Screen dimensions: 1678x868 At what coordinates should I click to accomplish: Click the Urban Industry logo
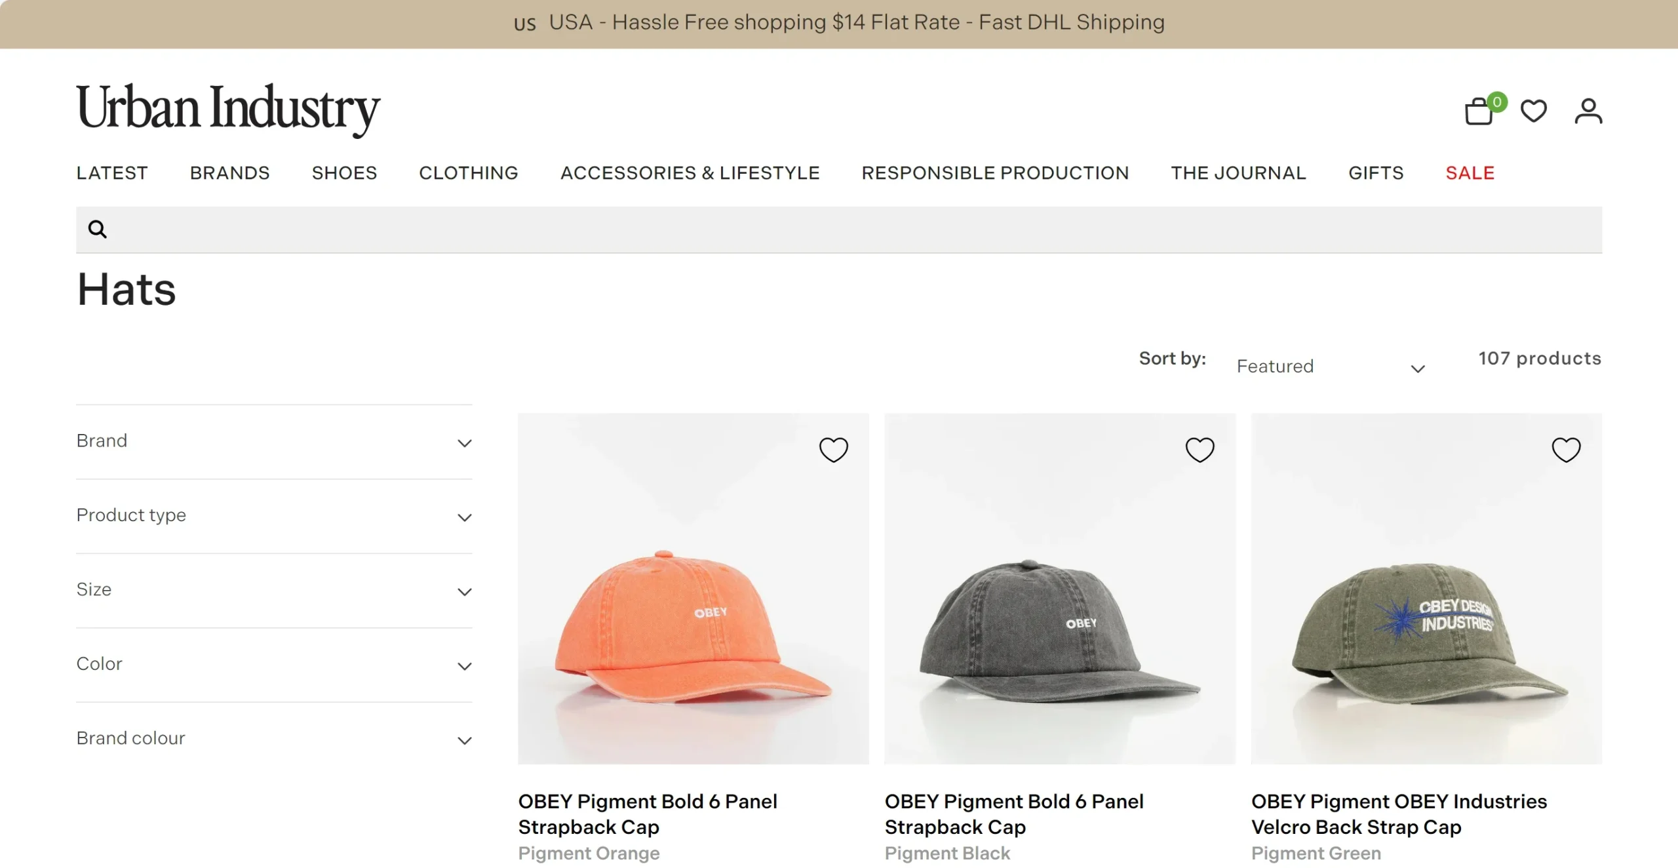coord(228,109)
